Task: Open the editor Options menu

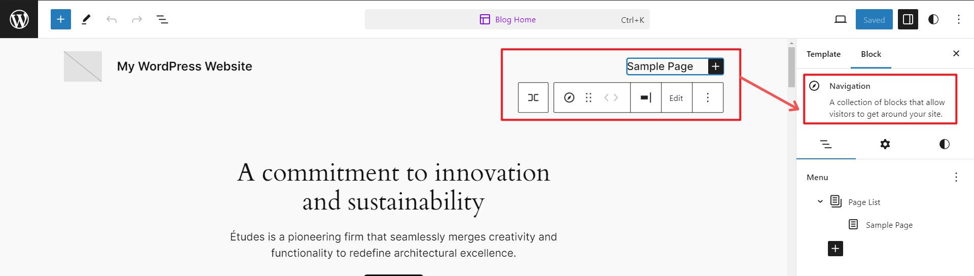Action: (x=958, y=19)
